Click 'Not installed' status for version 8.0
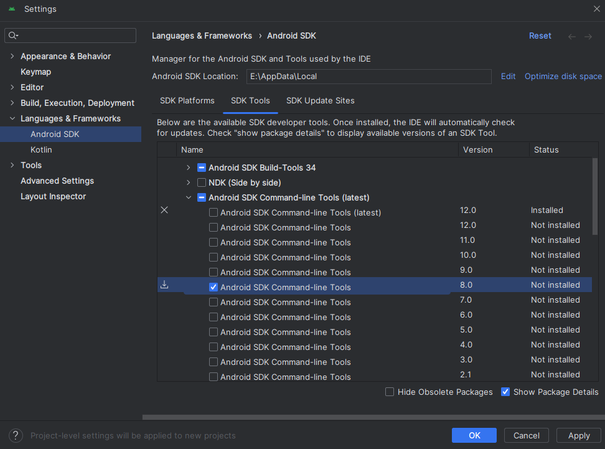Image resolution: width=605 pixels, height=449 pixels. 555,285
